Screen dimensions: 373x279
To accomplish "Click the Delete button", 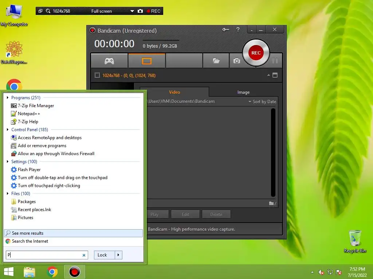I will tap(216, 214).
